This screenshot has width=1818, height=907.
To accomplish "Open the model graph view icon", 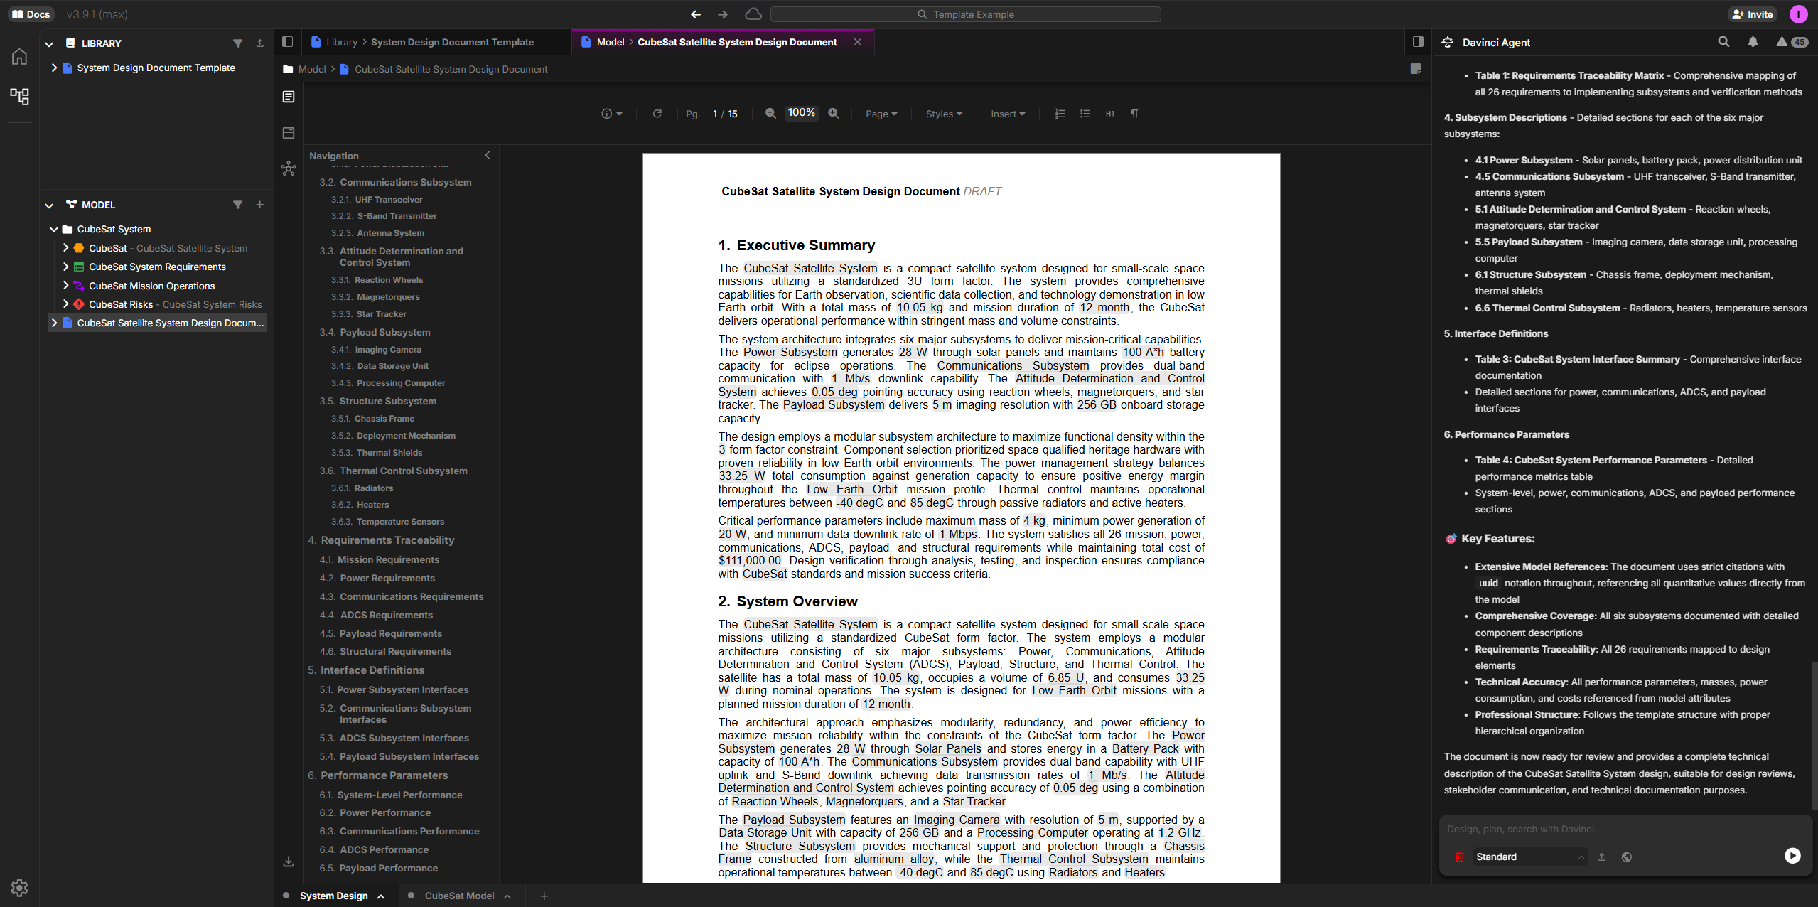I will pyautogui.click(x=19, y=97).
